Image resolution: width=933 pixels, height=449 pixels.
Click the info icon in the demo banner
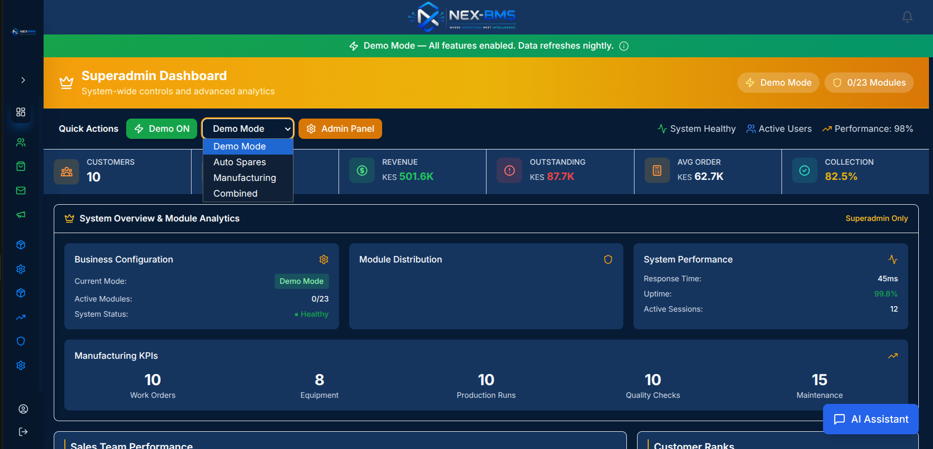pyautogui.click(x=624, y=46)
